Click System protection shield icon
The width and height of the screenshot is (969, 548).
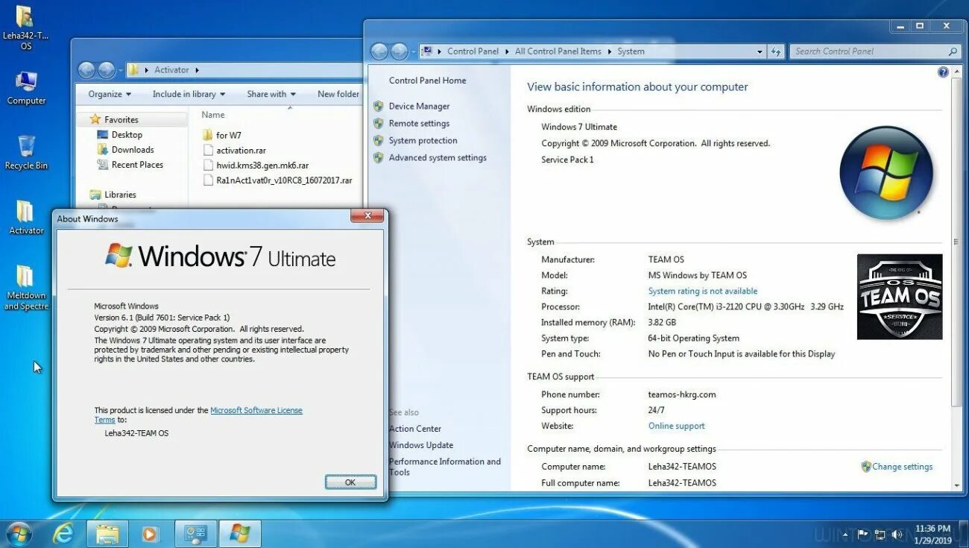pyautogui.click(x=379, y=141)
